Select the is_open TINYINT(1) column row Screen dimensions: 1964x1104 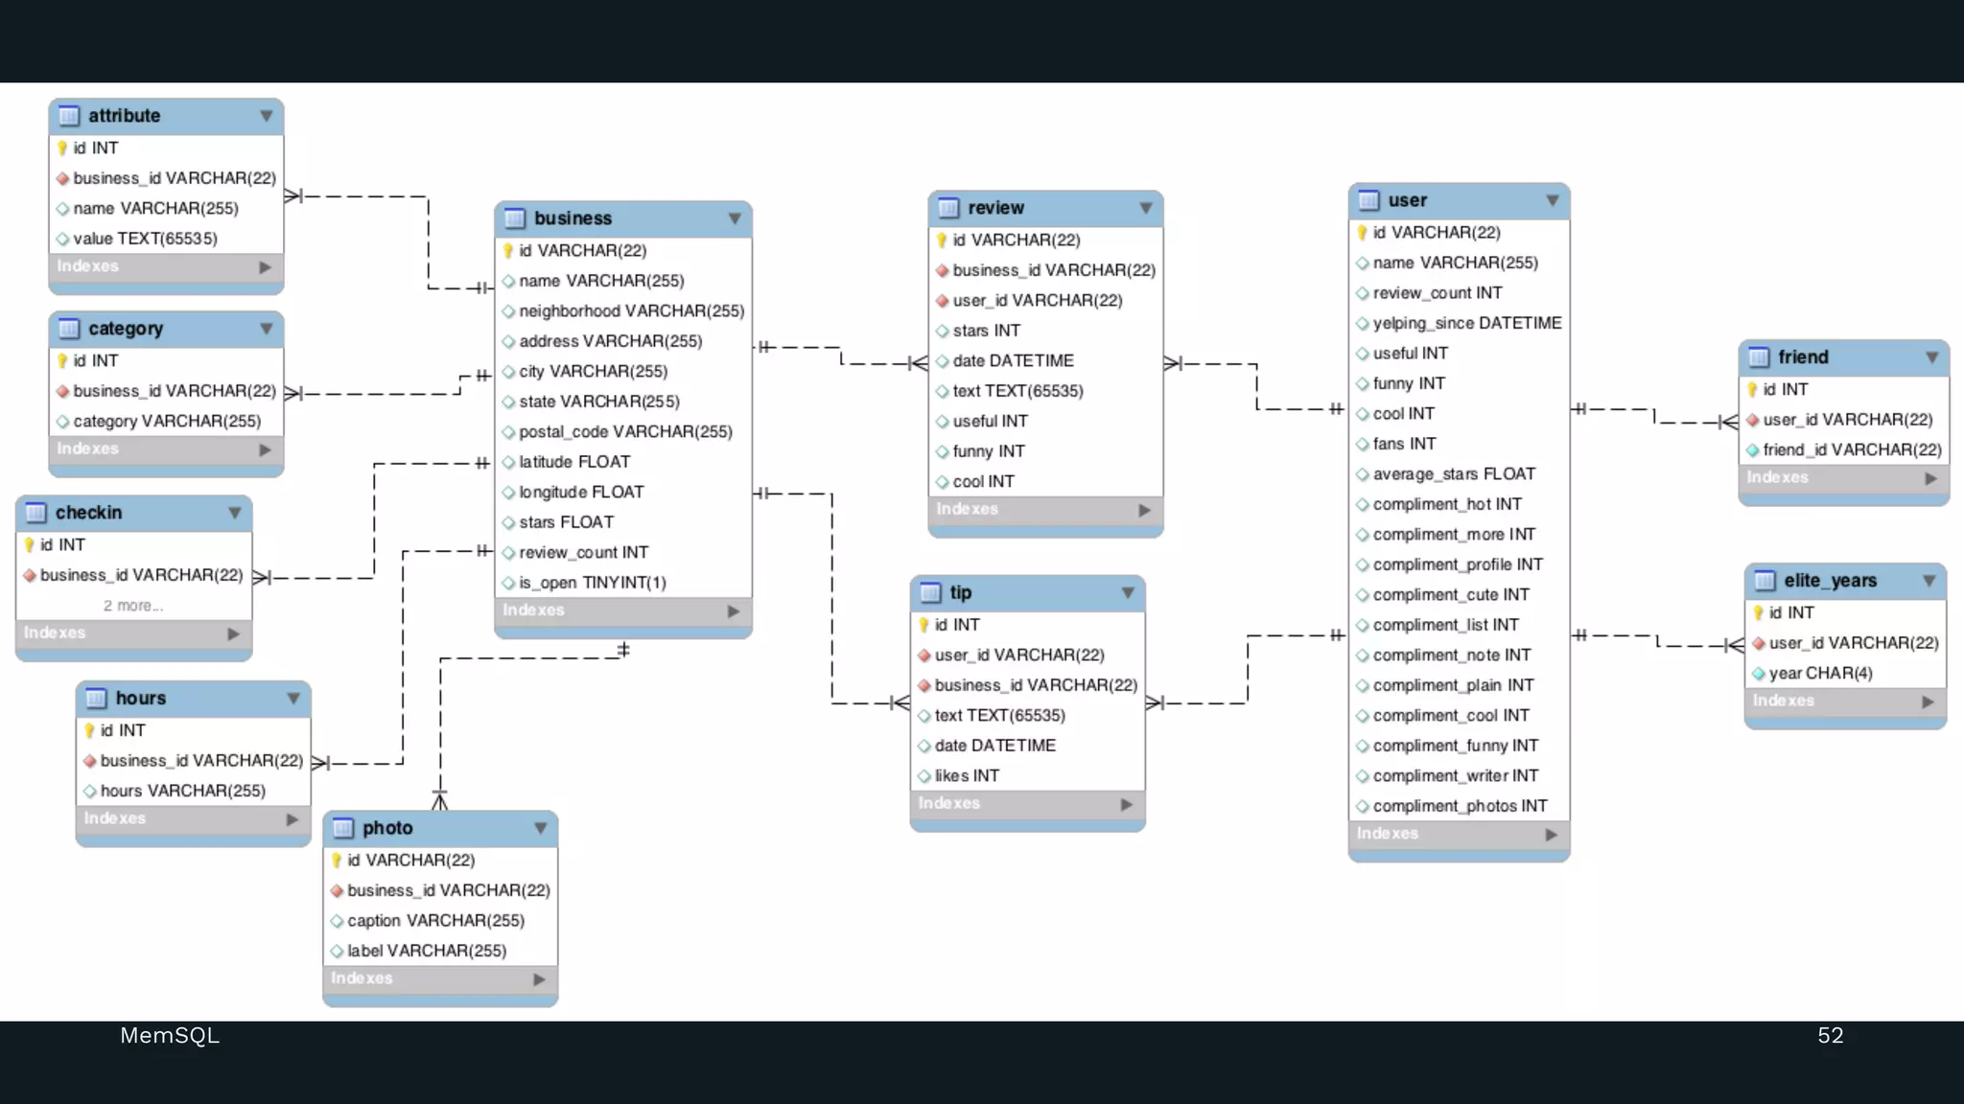point(592,583)
